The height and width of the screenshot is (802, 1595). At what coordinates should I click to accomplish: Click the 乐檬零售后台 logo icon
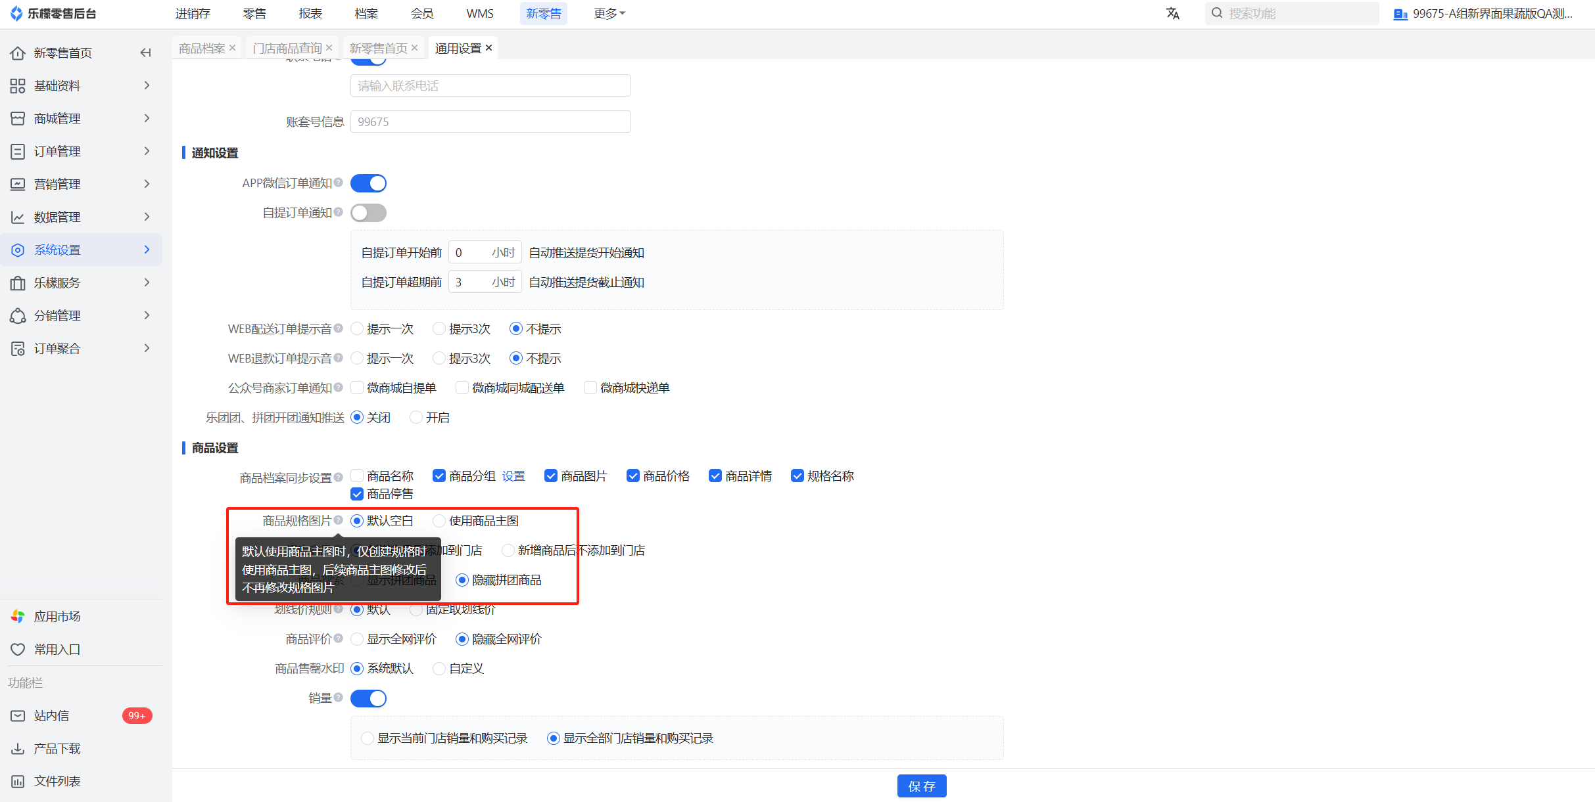tap(16, 14)
